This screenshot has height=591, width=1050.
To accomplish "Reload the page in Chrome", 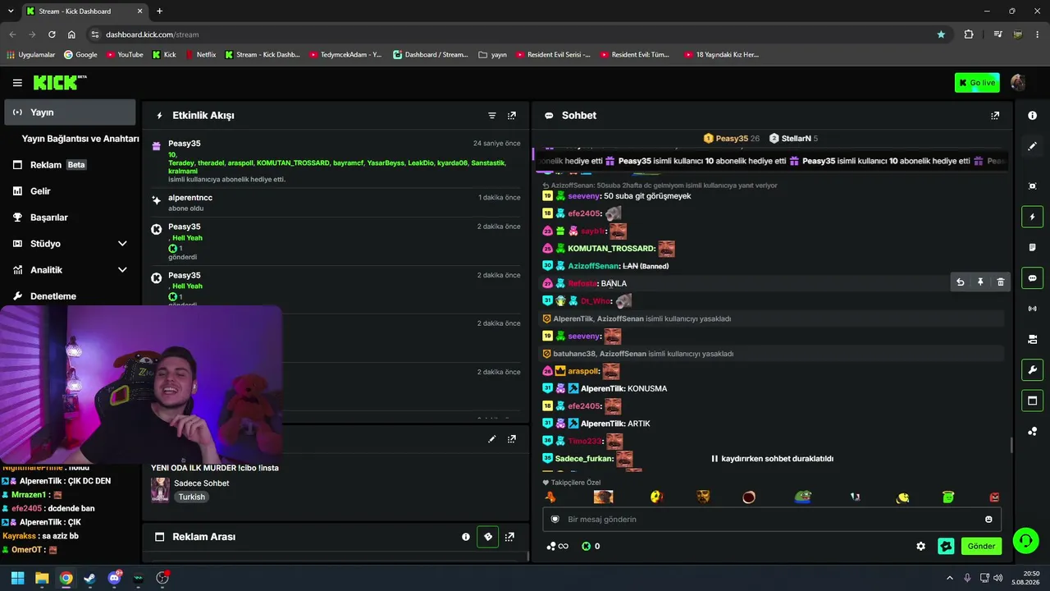I will click(52, 34).
